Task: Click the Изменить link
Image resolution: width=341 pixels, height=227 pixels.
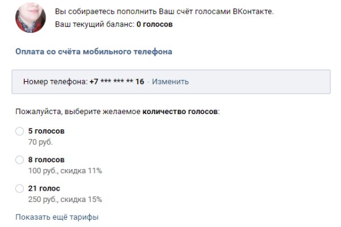Action: pyautogui.click(x=170, y=82)
